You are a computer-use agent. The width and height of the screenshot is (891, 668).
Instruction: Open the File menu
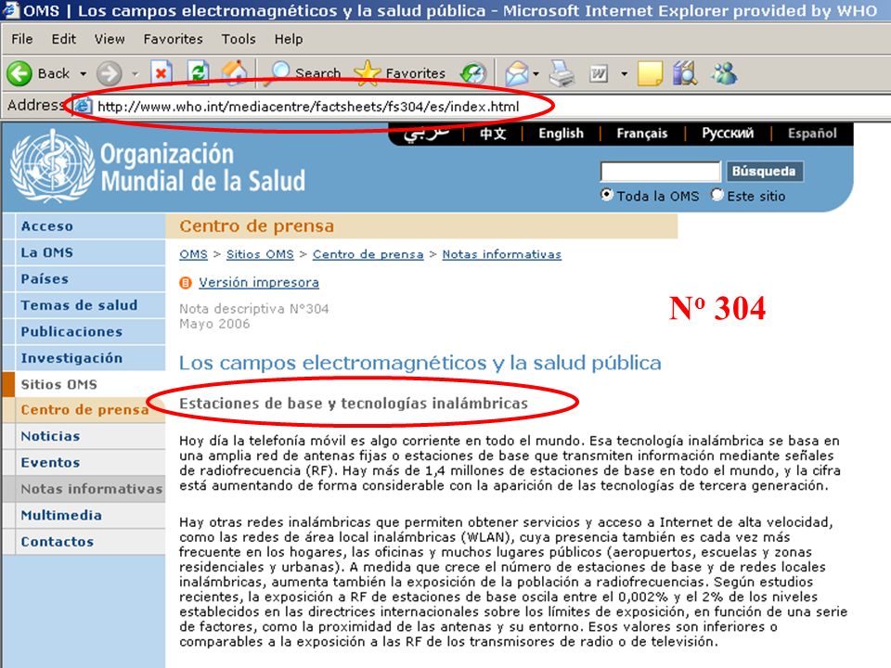22,39
